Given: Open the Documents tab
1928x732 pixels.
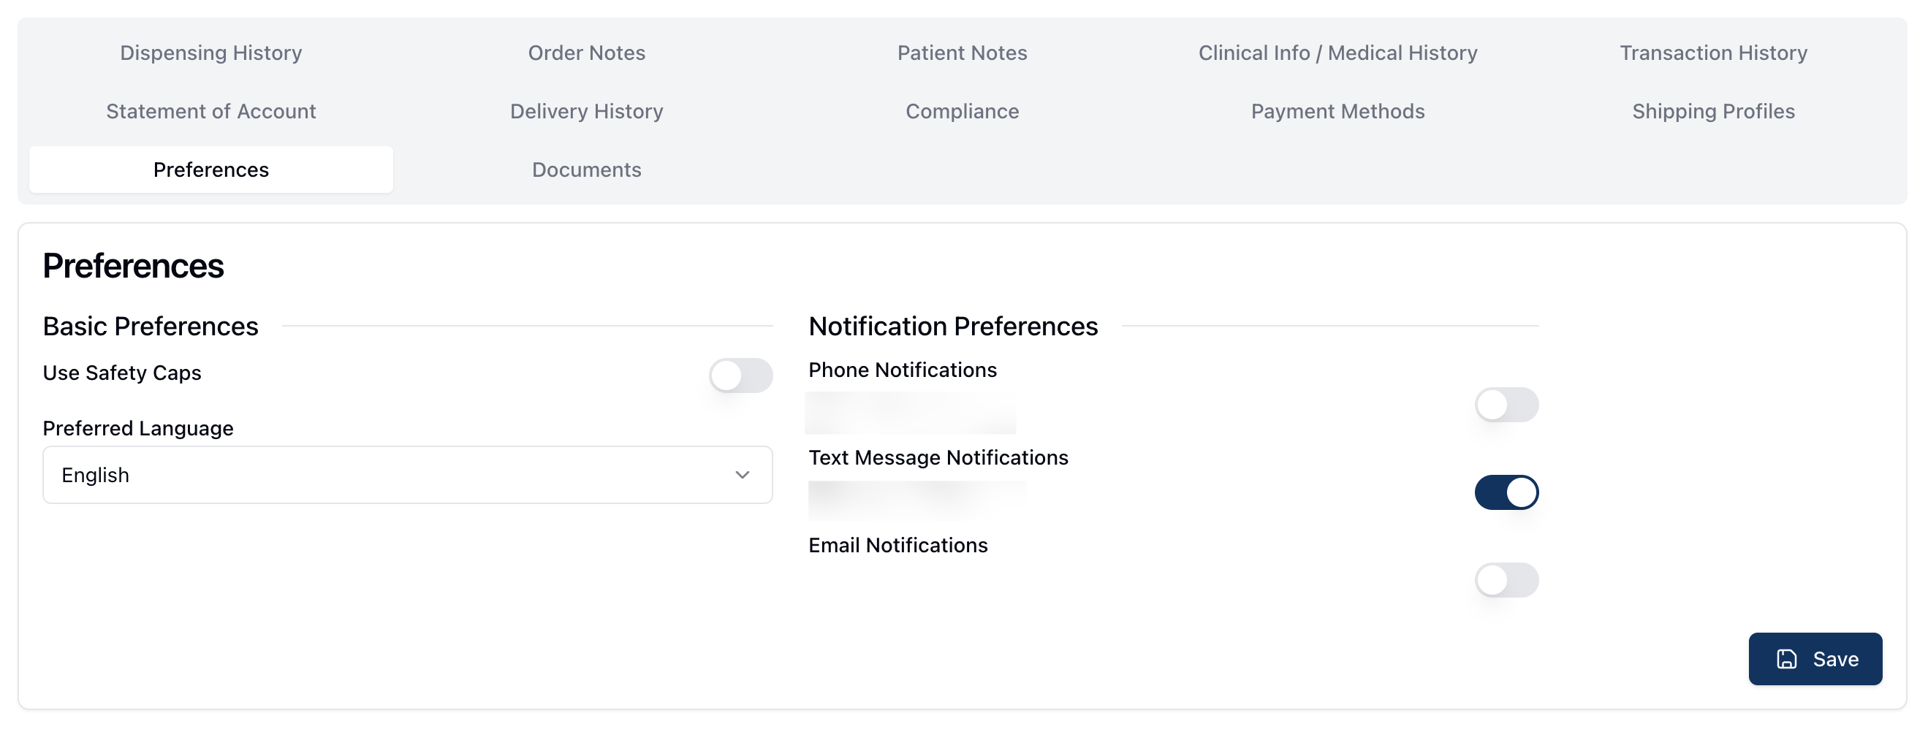Looking at the screenshot, I should tap(586, 169).
